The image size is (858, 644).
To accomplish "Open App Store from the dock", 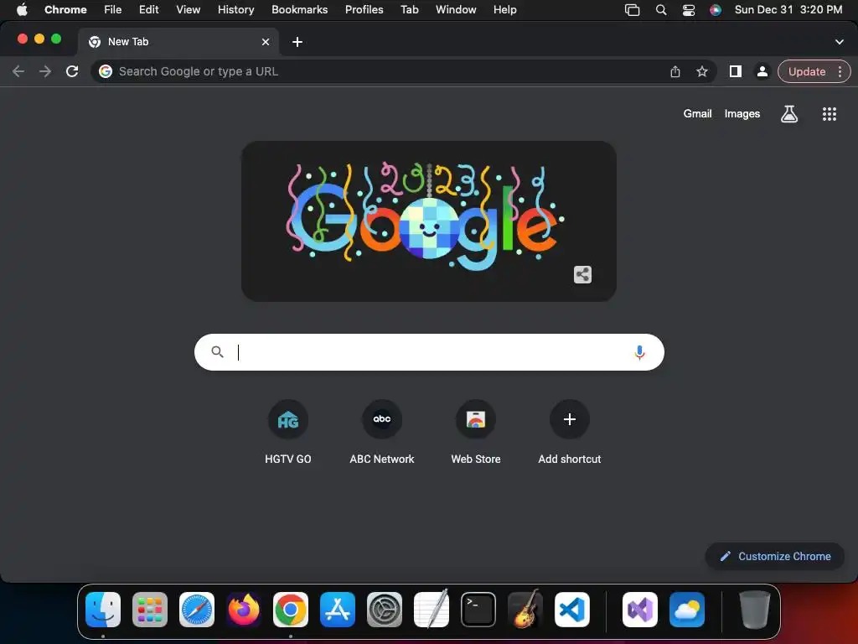I will (x=338, y=610).
